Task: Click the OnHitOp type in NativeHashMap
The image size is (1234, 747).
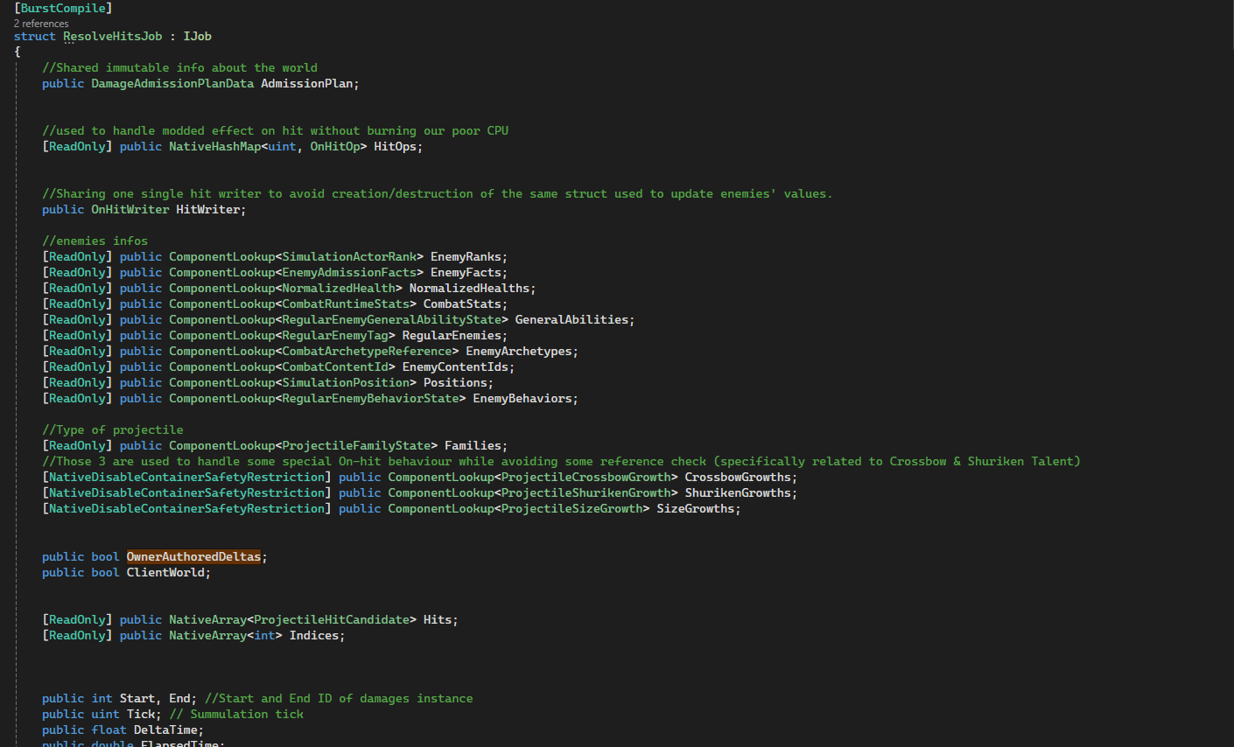Action: [x=335, y=146]
